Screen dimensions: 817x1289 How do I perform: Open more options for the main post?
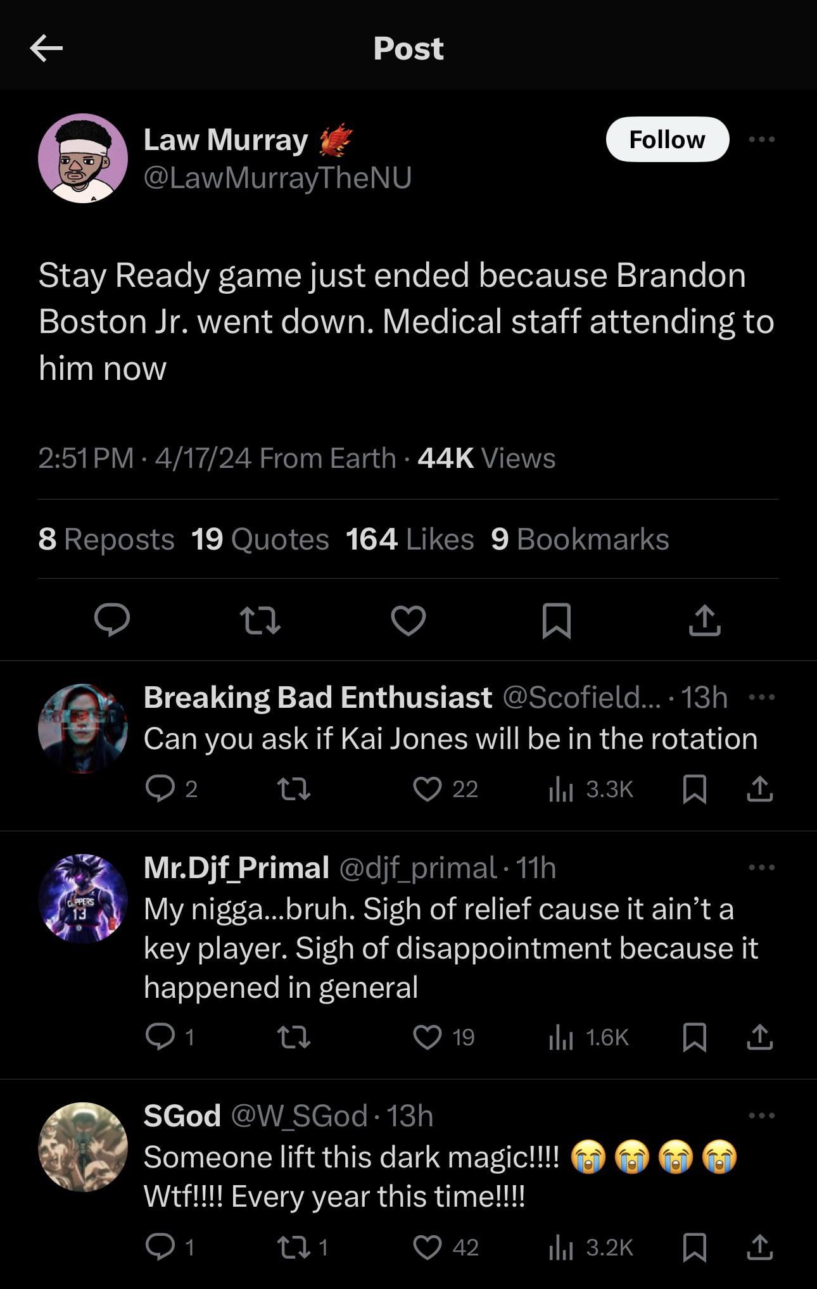coord(761,139)
